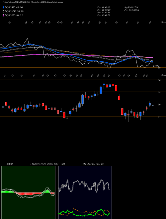Click the MACD parameters '(12,26,9) 49.19, 49.73, -0.54'
Image resolution: width=166 pixels, height=219 pixels.
[x=45, y=164]
